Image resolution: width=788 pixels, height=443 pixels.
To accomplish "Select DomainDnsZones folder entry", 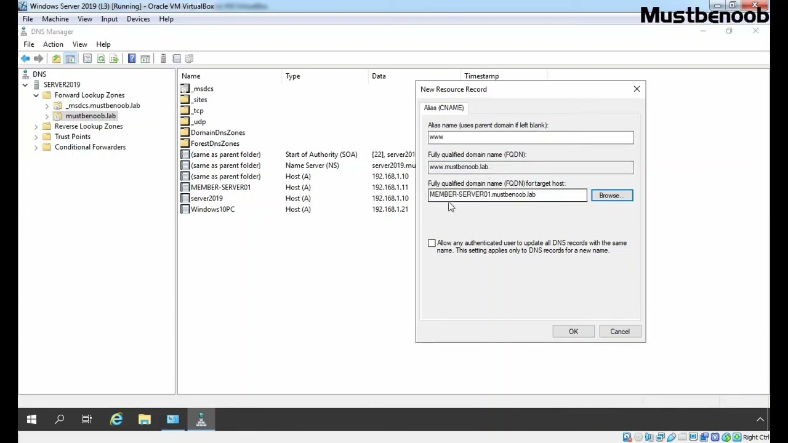I will click(x=217, y=133).
